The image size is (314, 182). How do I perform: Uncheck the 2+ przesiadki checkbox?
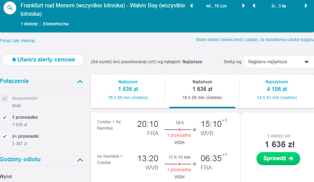pos(5,136)
